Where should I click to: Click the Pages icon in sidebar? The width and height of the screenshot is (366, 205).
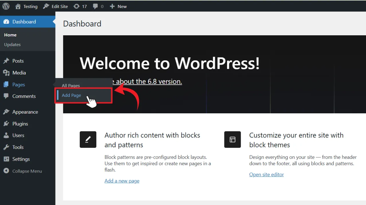(6, 85)
